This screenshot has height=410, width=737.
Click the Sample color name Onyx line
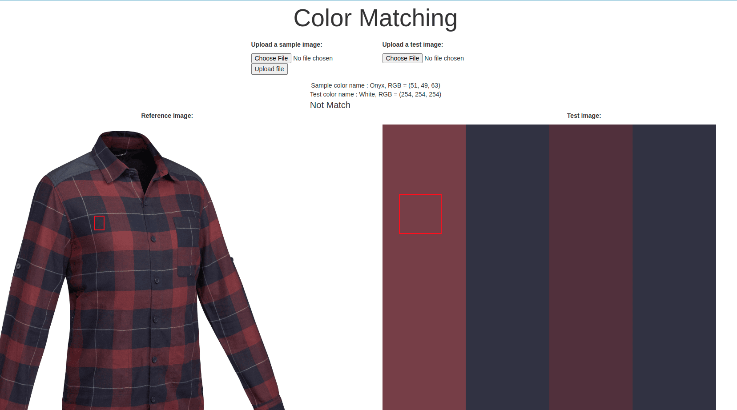[375, 85]
